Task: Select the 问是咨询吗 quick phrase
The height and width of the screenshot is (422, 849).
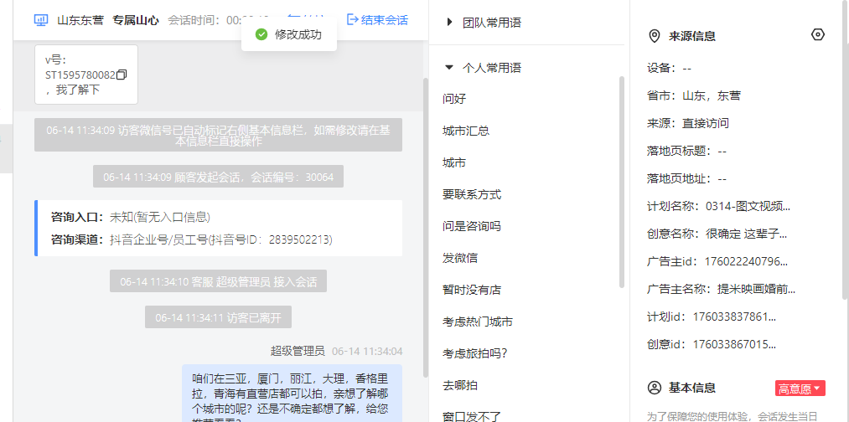Action: click(x=472, y=226)
